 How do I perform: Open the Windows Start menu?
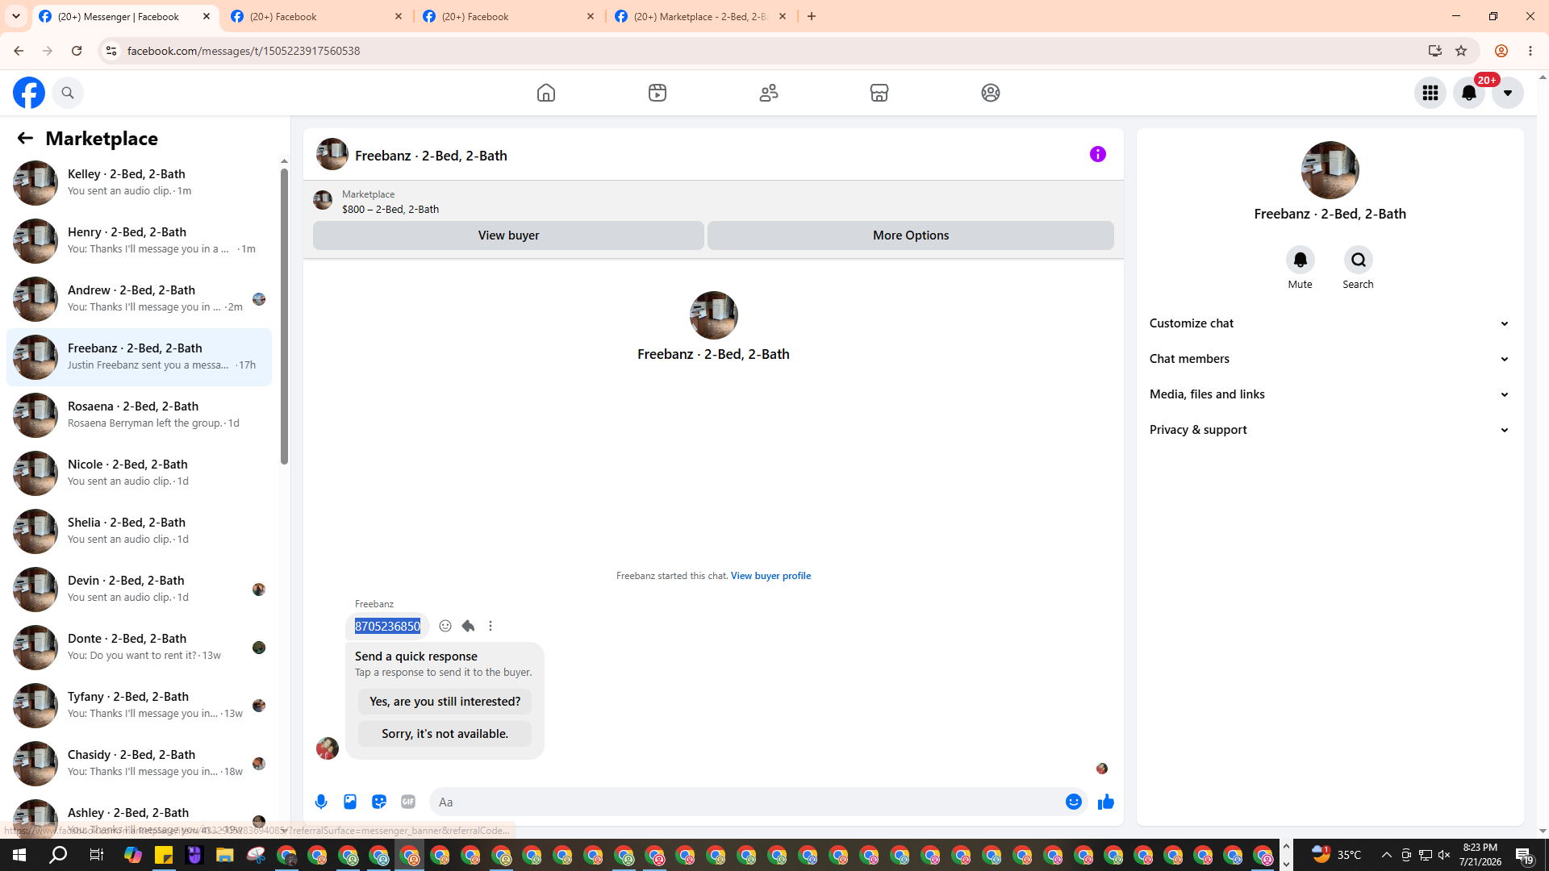[x=19, y=855]
